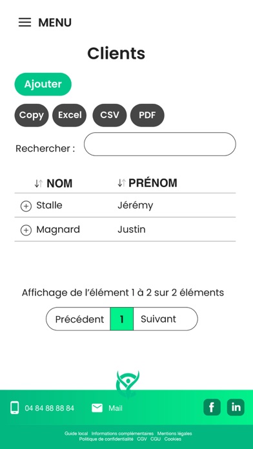This screenshot has height=449, width=253.
Task: Click the LinkedIn icon in footer
Action: click(236, 407)
